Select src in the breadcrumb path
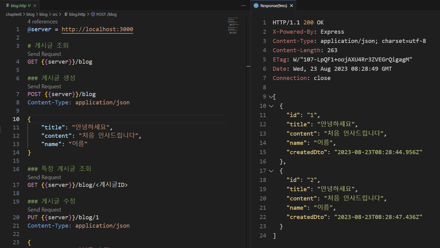Screen dimensions: 440x248 pos(55,14)
